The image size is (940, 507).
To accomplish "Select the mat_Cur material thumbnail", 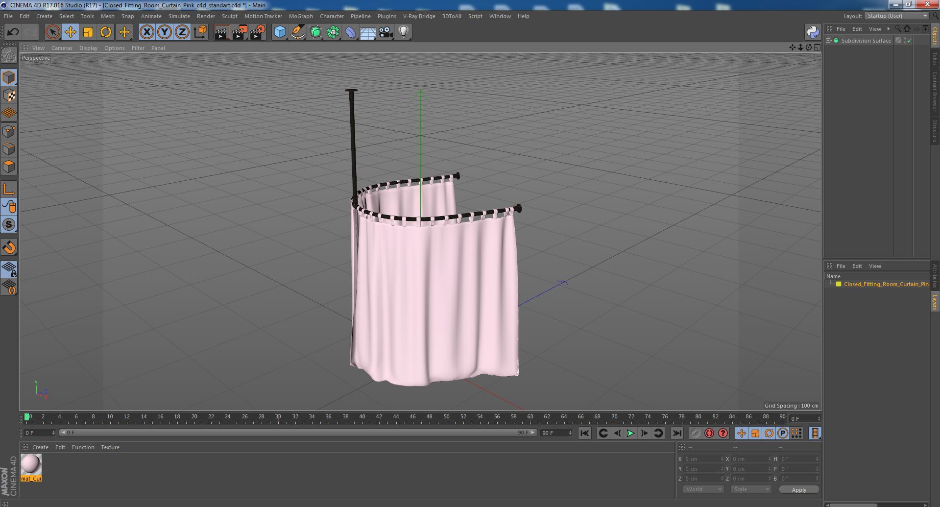I will 31,468.
